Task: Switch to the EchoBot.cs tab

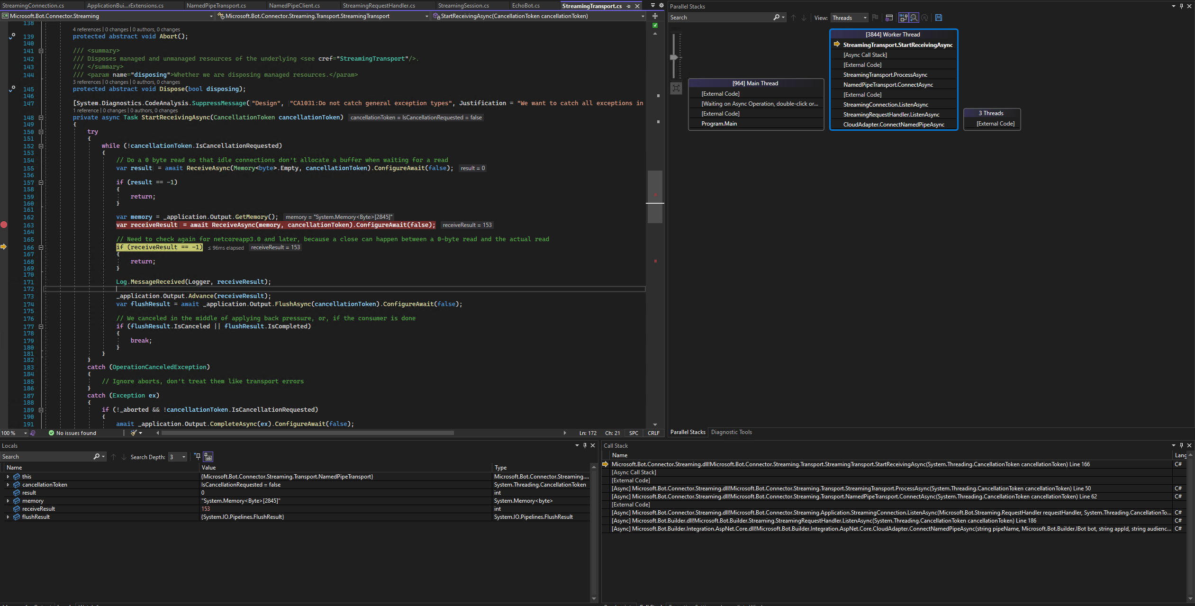Action: [x=526, y=5]
